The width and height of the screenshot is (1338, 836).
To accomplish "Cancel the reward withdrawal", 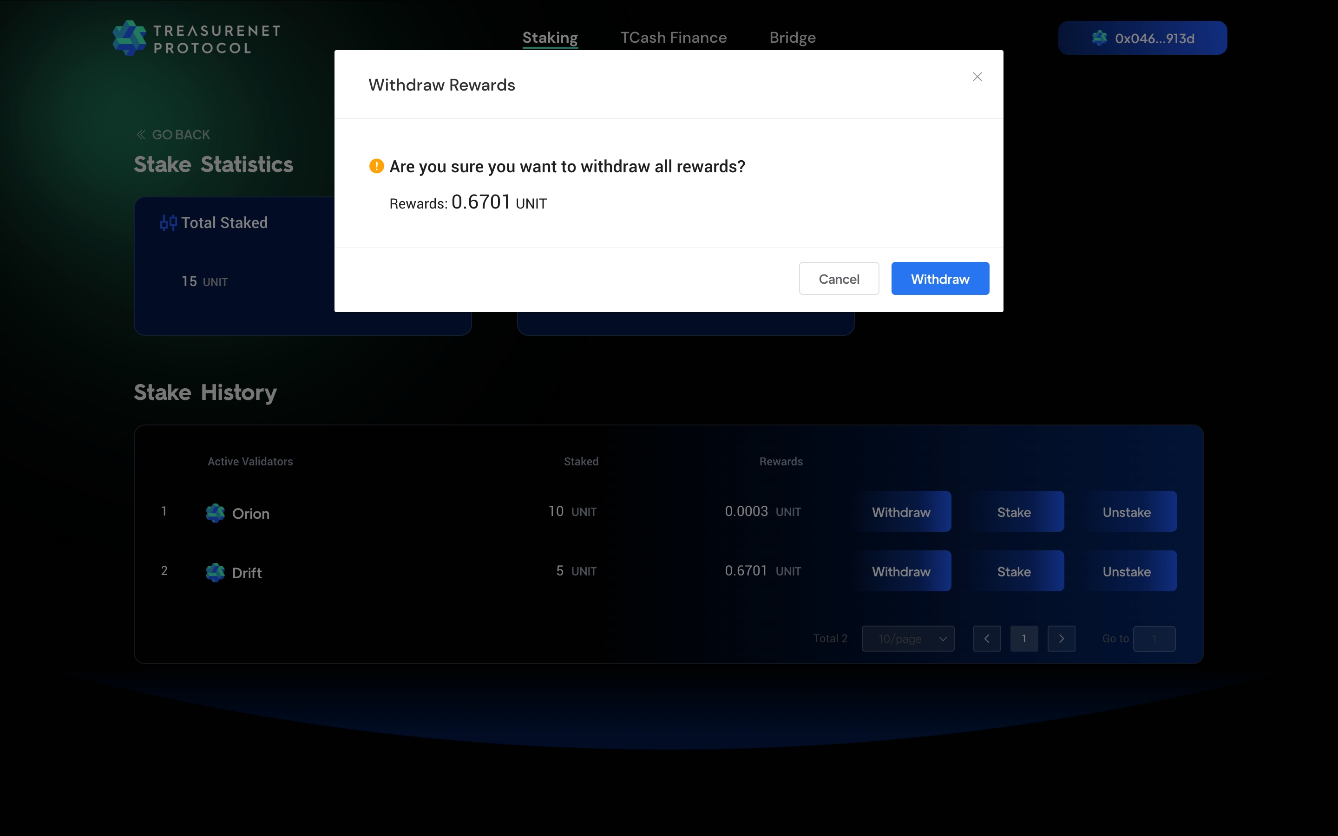I will coord(839,279).
